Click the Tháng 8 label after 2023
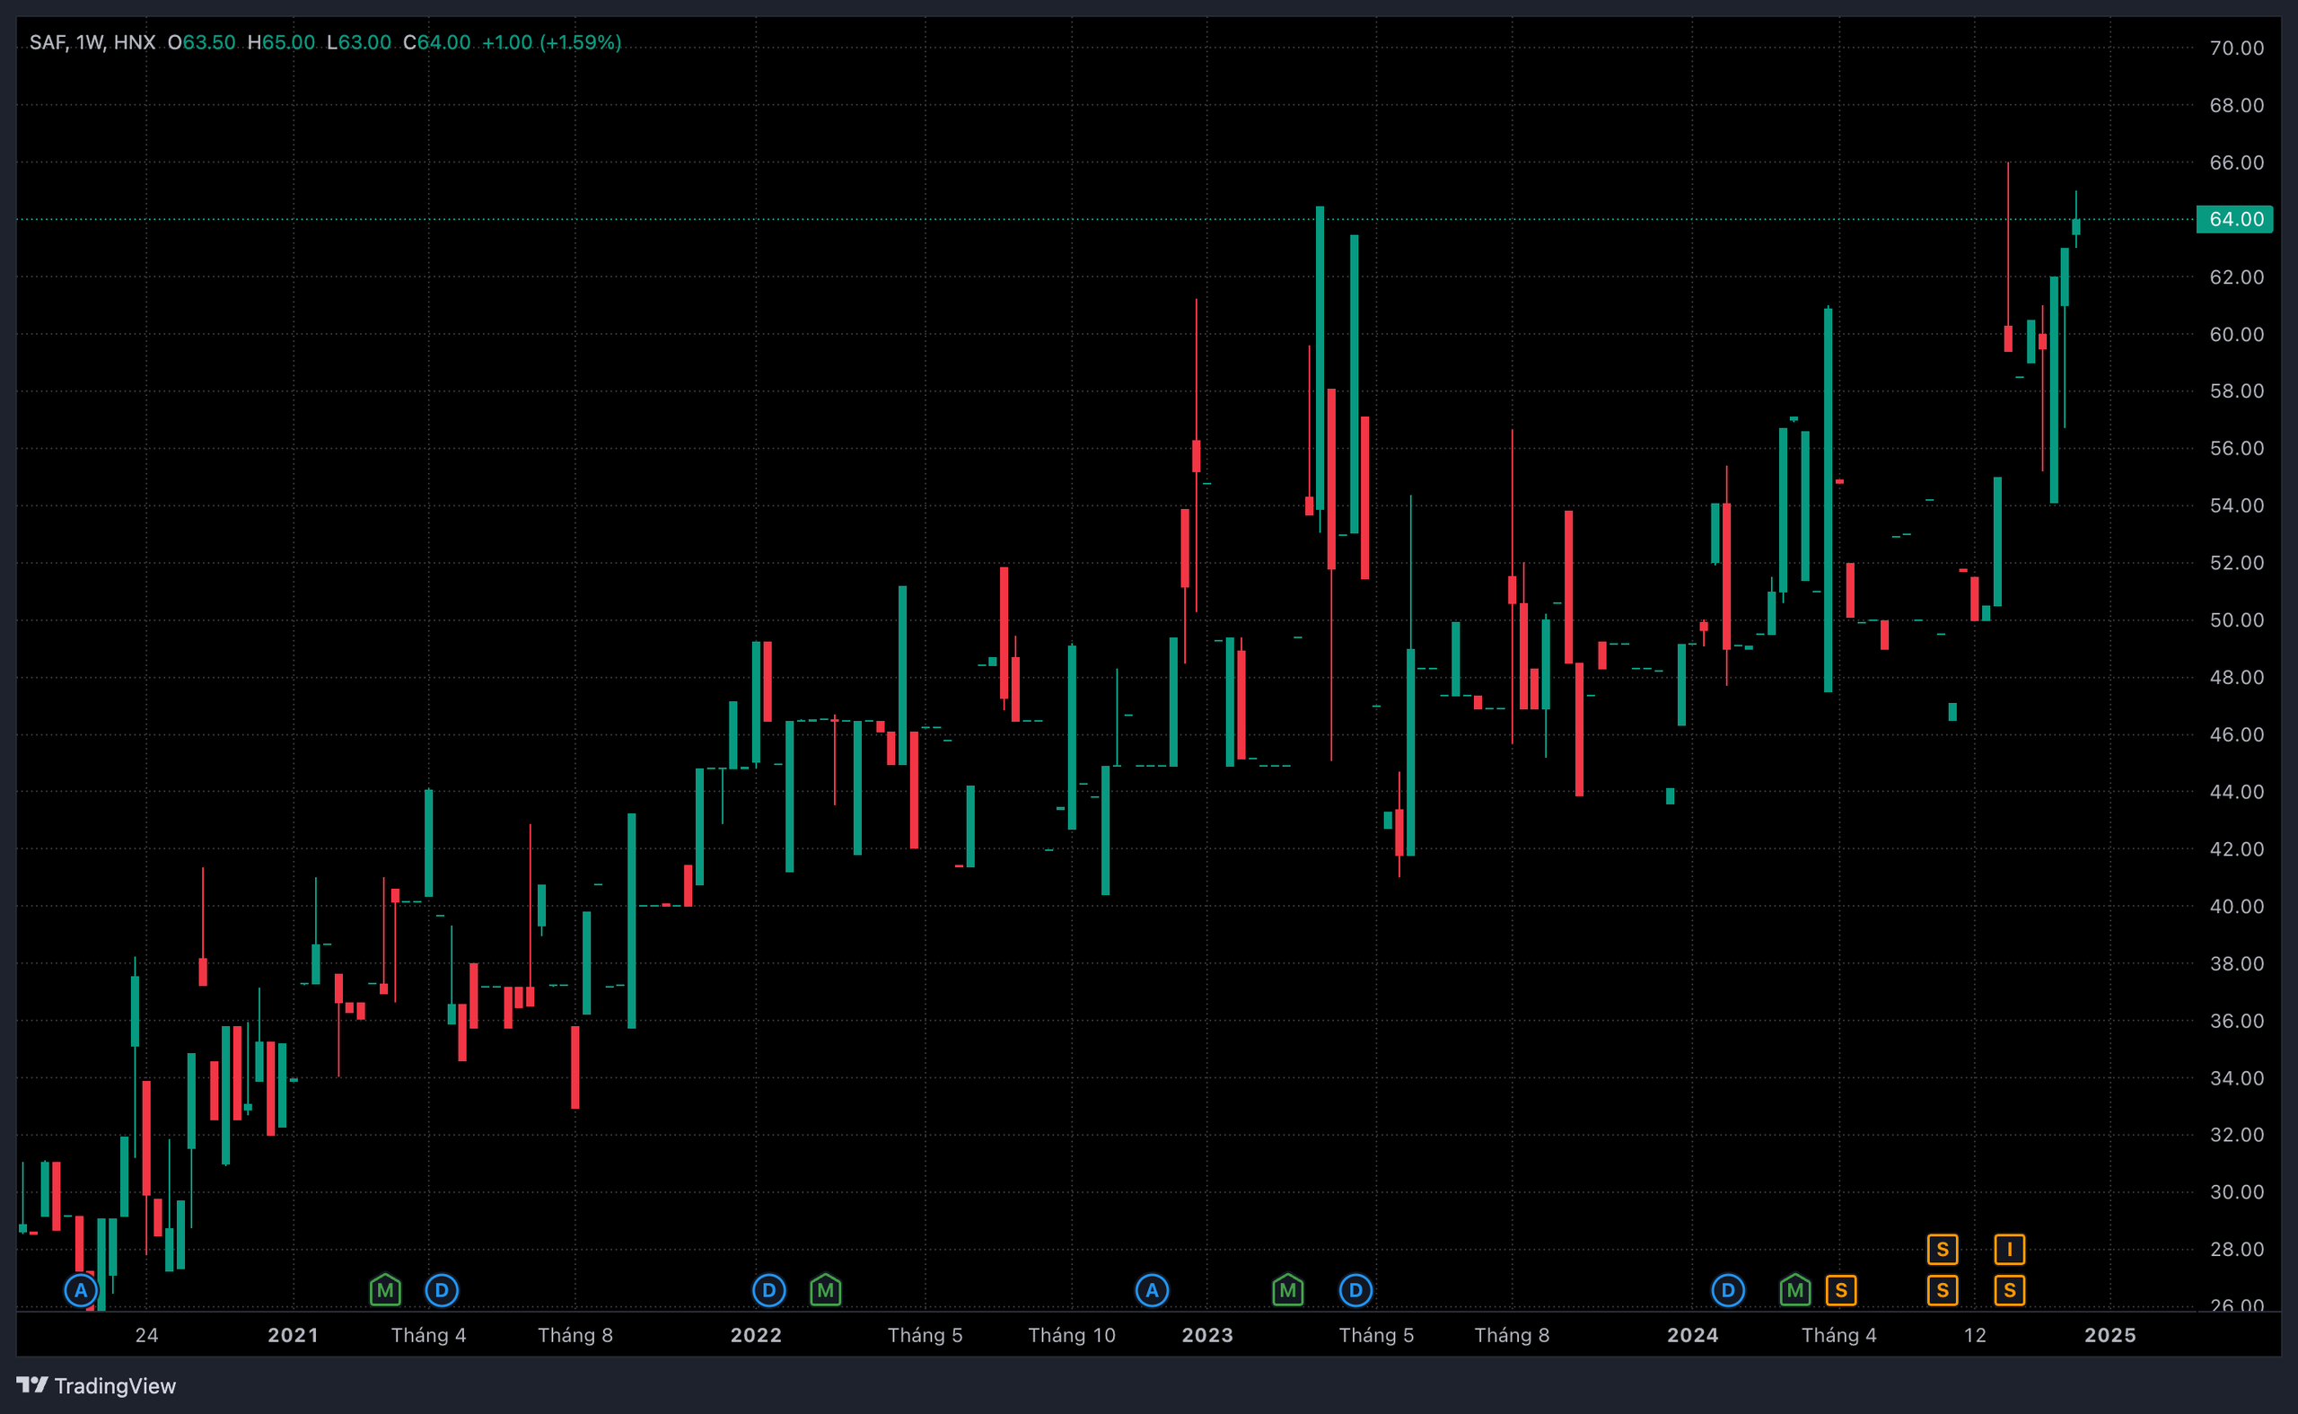Image resolution: width=2298 pixels, height=1414 pixels. 1512,1334
